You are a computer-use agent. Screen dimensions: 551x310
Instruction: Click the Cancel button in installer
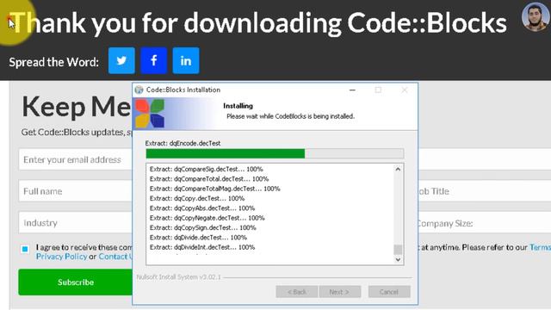point(389,292)
